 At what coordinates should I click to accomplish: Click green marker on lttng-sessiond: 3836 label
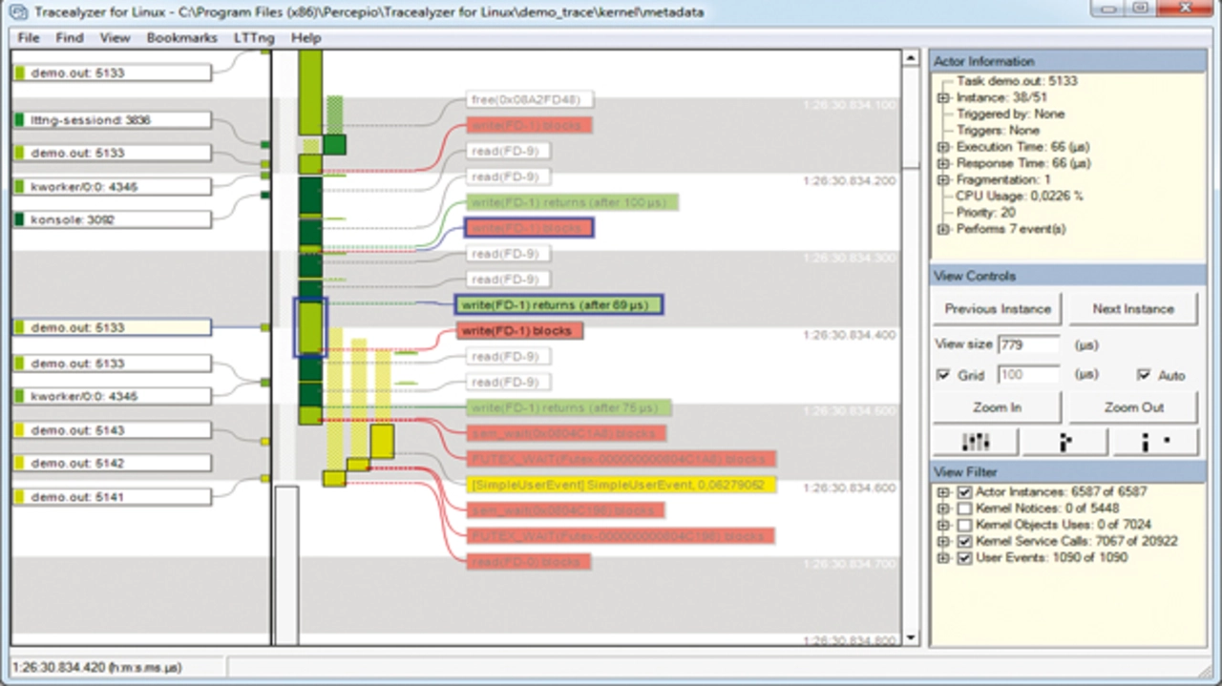(x=19, y=120)
